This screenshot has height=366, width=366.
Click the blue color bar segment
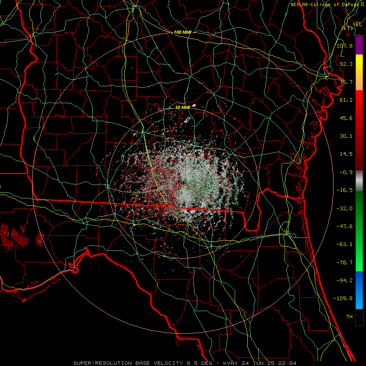pyautogui.click(x=359, y=290)
